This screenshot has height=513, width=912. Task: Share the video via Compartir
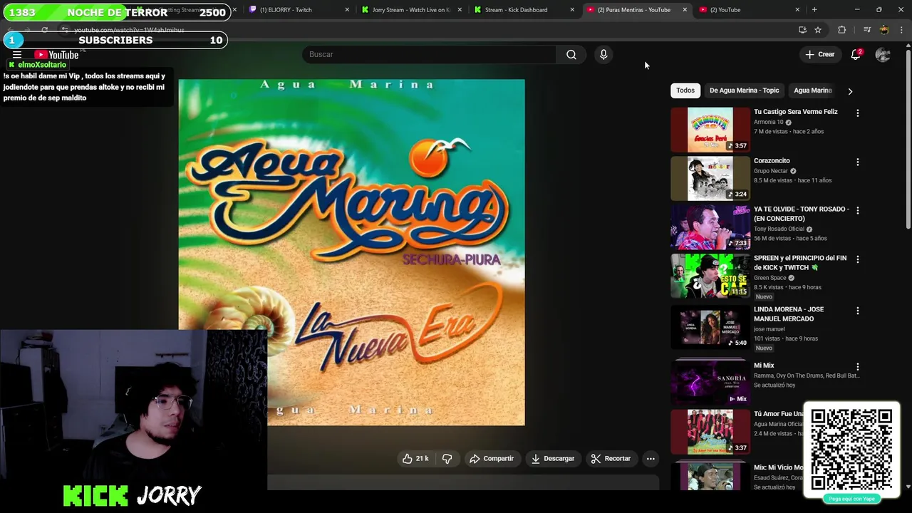point(492,459)
